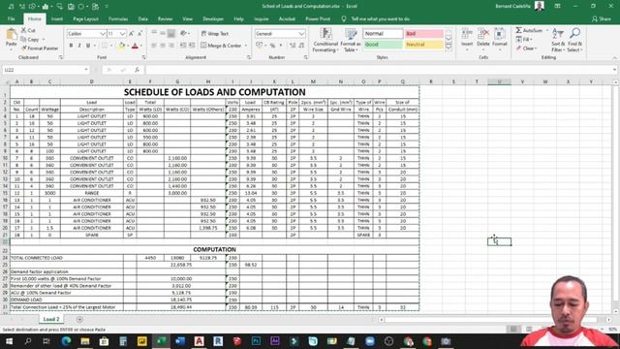The width and height of the screenshot is (620, 349).
Task: Click Merge & Center
Action: tap(221, 46)
